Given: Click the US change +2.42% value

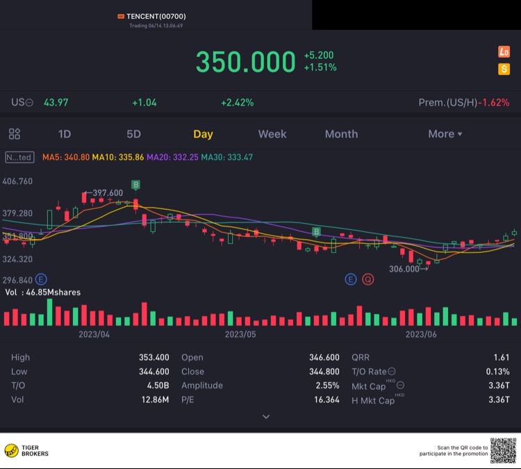Looking at the screenshot, I should tap(238, 103).
